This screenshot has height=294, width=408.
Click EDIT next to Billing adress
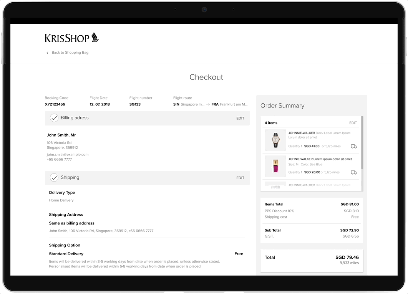(x=240, y=118)
